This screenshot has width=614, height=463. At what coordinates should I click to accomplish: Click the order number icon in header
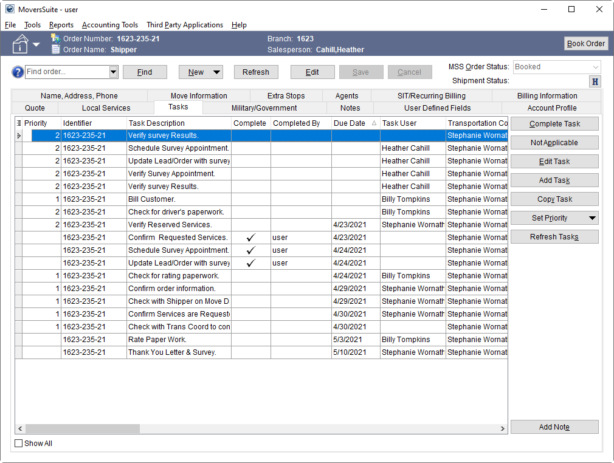(x=56, y=38)
